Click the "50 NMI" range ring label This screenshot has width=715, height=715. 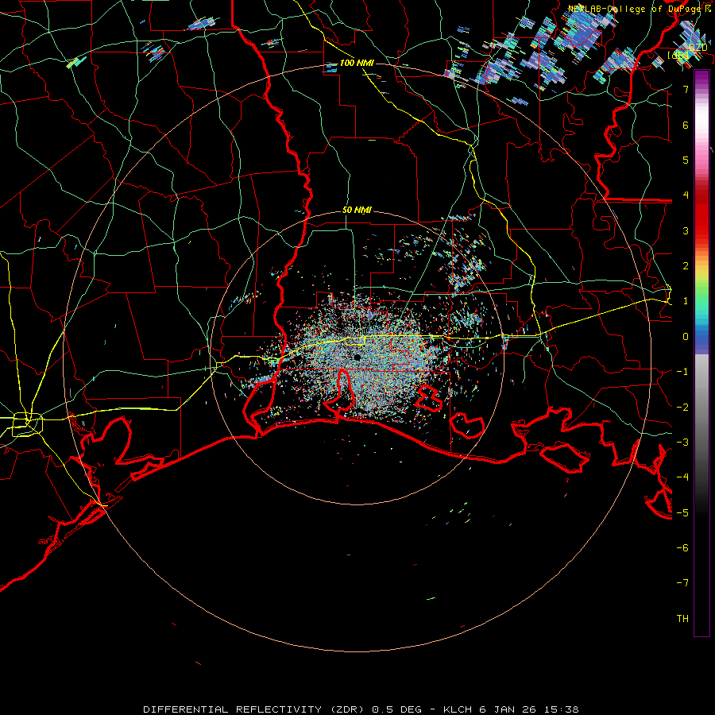point(357,211)
